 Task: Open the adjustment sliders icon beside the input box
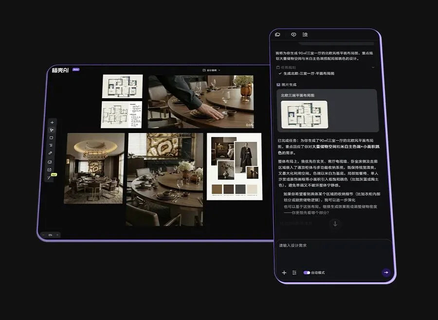point(294,272)
